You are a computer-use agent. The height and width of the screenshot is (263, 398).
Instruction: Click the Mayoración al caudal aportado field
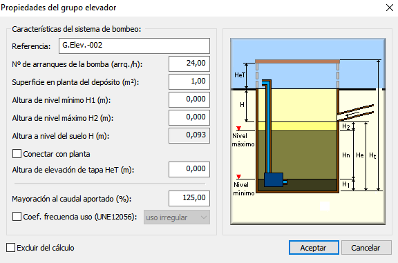(x=189, y=198)
